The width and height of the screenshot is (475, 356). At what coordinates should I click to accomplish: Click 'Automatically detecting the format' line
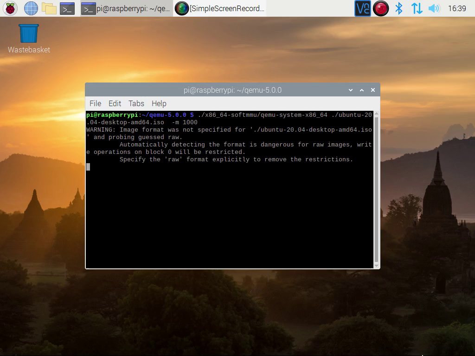click(x=245, y=145)
